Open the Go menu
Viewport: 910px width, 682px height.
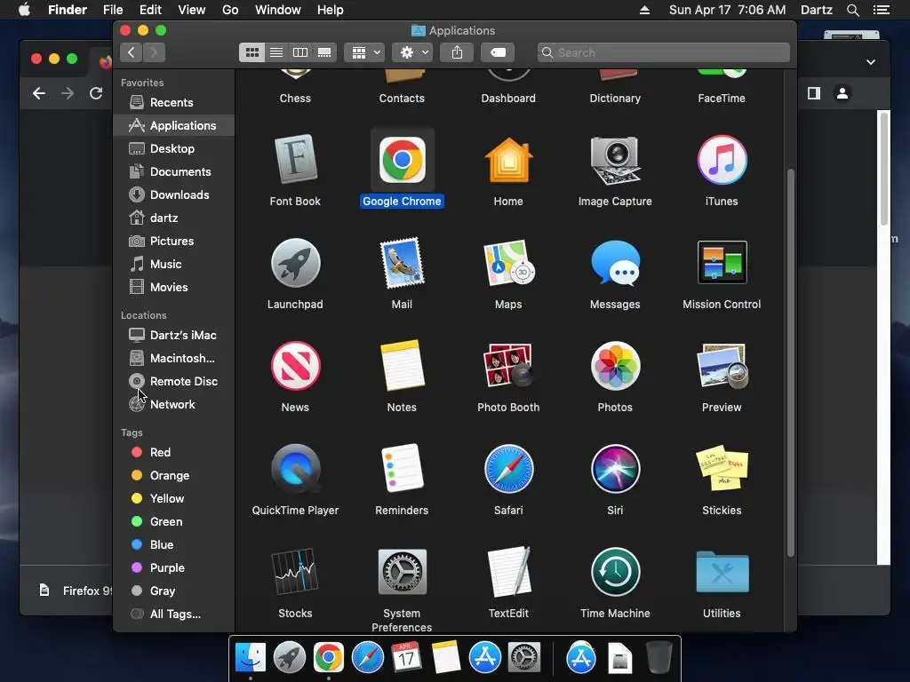(x=230, y=10)
